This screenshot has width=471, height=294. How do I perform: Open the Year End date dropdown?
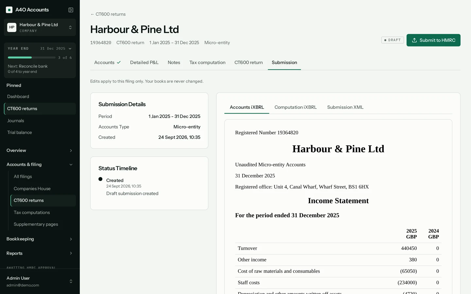click(x=56, y=49)
